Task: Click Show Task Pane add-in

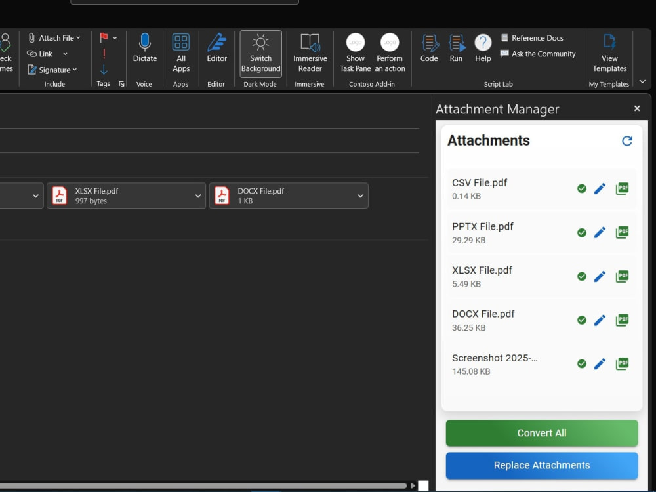Action: pyautogui.click(x=355, y=52)
